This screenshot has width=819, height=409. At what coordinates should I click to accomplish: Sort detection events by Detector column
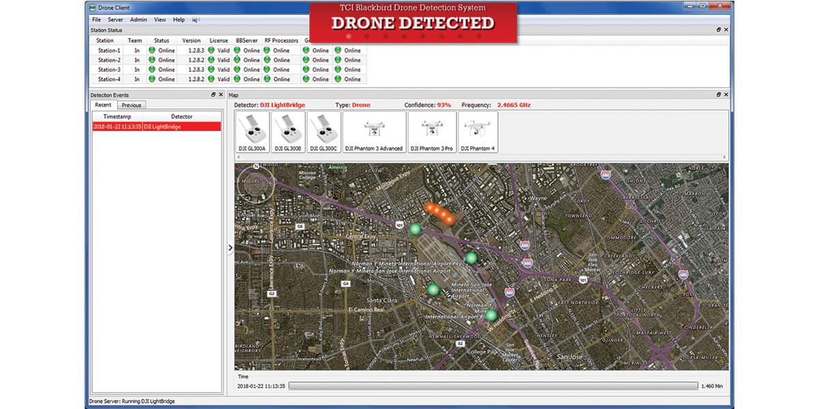pos(182,117)
